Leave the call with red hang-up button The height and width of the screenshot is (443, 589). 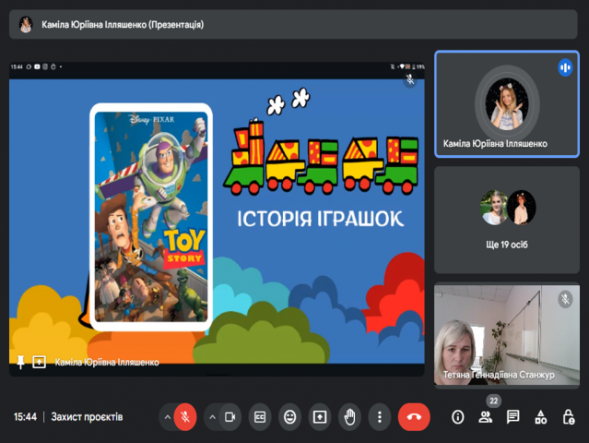(414, 416)
